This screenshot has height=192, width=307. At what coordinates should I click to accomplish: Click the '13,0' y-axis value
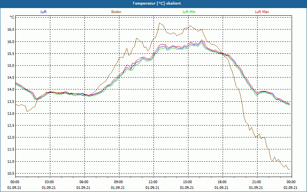(11, 113)
